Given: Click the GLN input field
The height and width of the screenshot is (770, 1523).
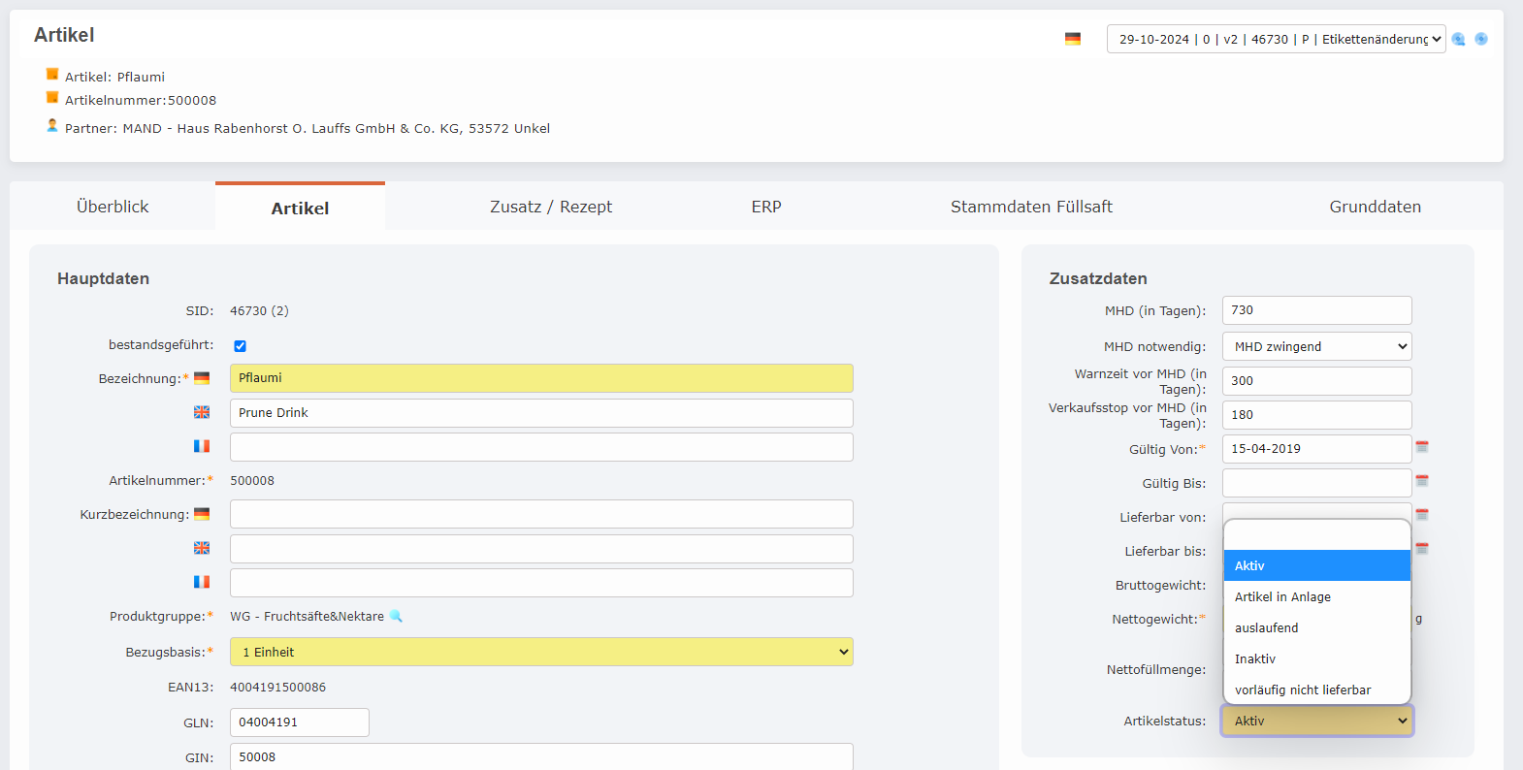Looking at the screenshot, I should 299,722.
